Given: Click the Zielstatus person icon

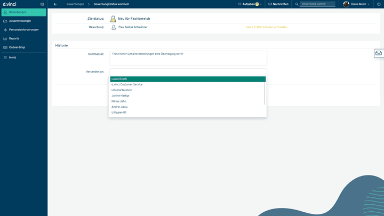Looking at the screenshot, I should 114,19.
